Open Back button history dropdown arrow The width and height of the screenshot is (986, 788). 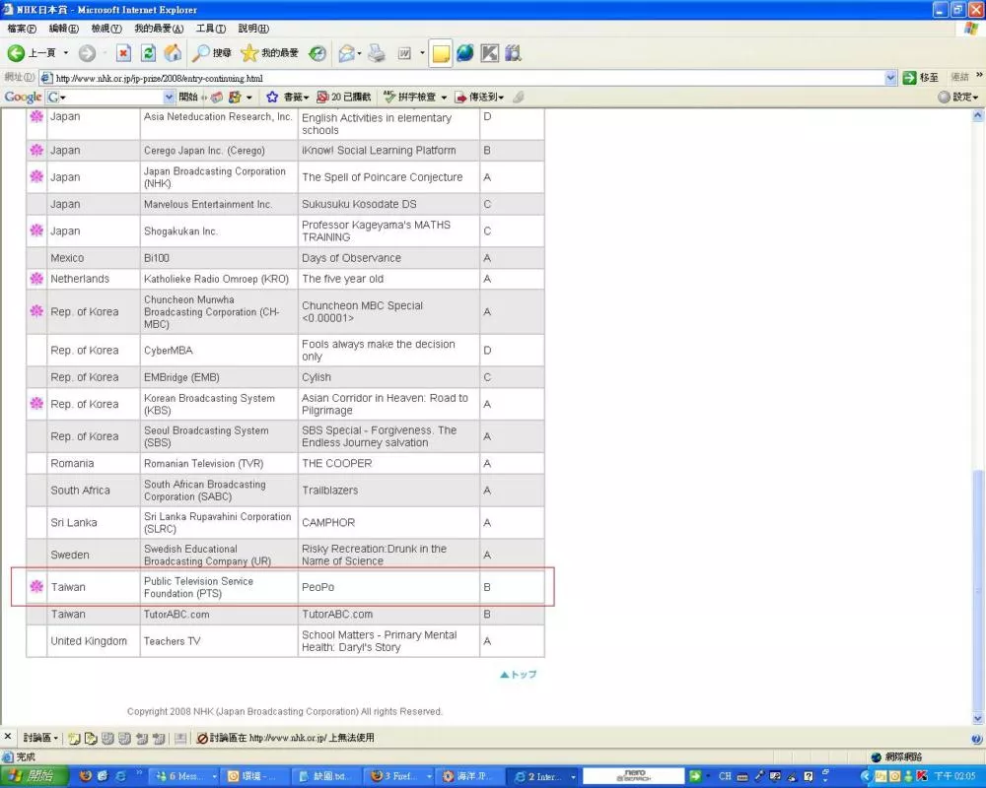(x=65, y=53)
